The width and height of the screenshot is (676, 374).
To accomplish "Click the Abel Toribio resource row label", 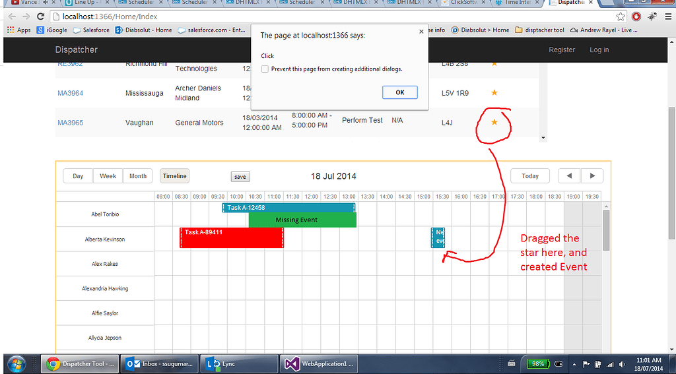I will click(105, 214).
